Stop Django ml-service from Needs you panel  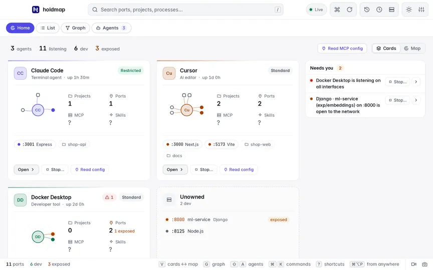(x=397, y=100)
